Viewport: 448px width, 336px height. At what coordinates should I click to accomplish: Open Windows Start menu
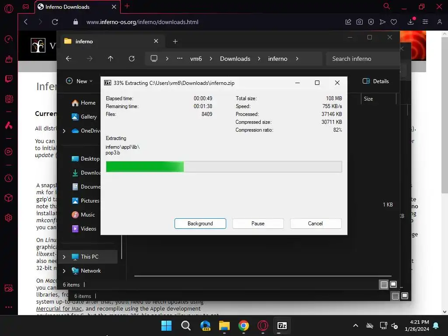[166, 325]
